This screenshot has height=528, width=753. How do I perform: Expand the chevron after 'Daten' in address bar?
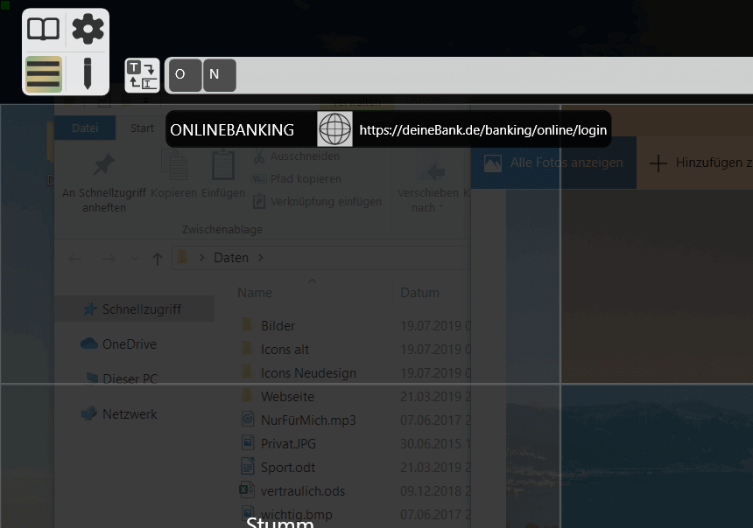click(261, 258)
